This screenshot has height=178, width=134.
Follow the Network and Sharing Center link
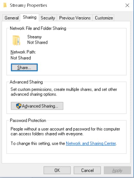91,143
